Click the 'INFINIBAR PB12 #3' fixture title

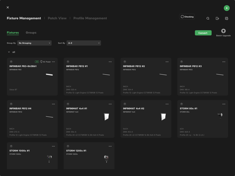pyautogui.click(x=191, y=66)
